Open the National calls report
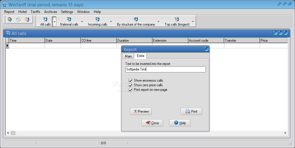 tap(69, 22)
